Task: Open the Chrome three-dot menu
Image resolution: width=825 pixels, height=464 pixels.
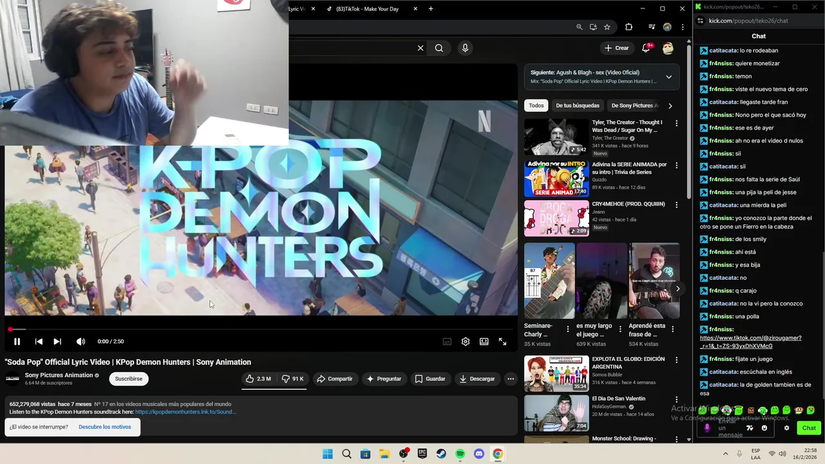Action: click(683, 27)
